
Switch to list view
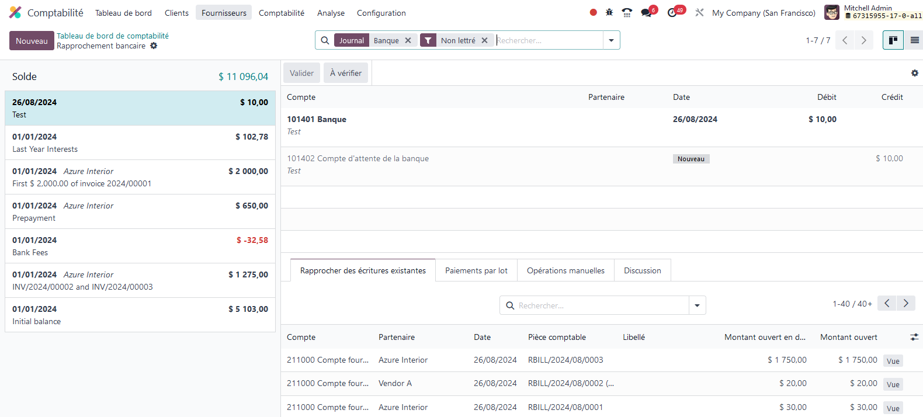point(914,40)
